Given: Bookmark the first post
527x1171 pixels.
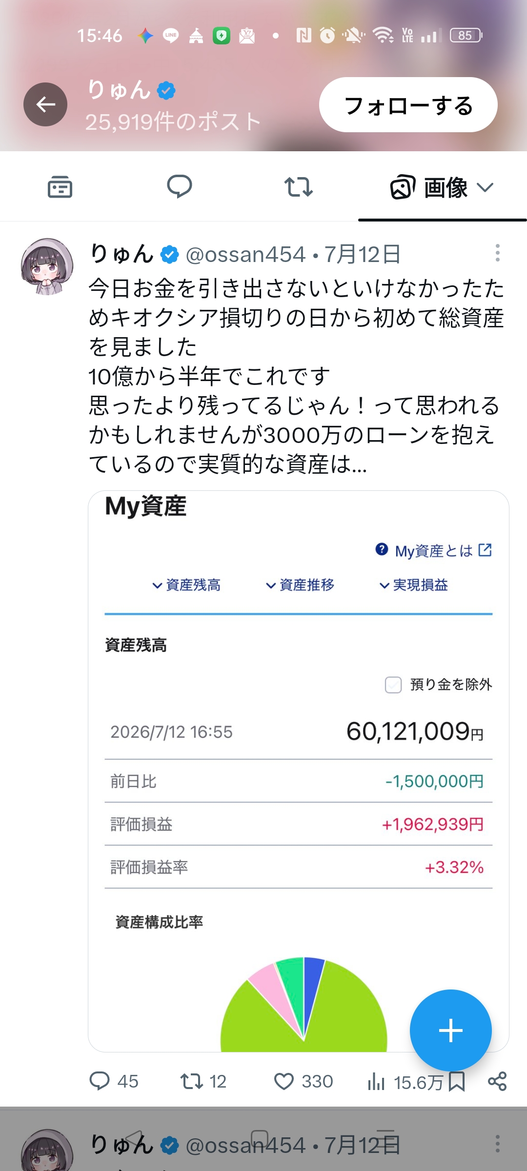Looking at the screenshot, I should [x=457, y=1081].
